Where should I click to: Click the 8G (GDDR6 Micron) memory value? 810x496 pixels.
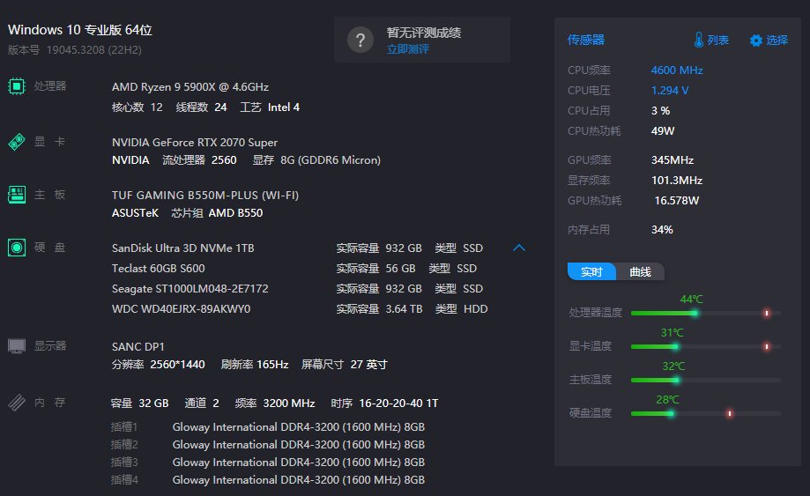[x=331, y=160]
